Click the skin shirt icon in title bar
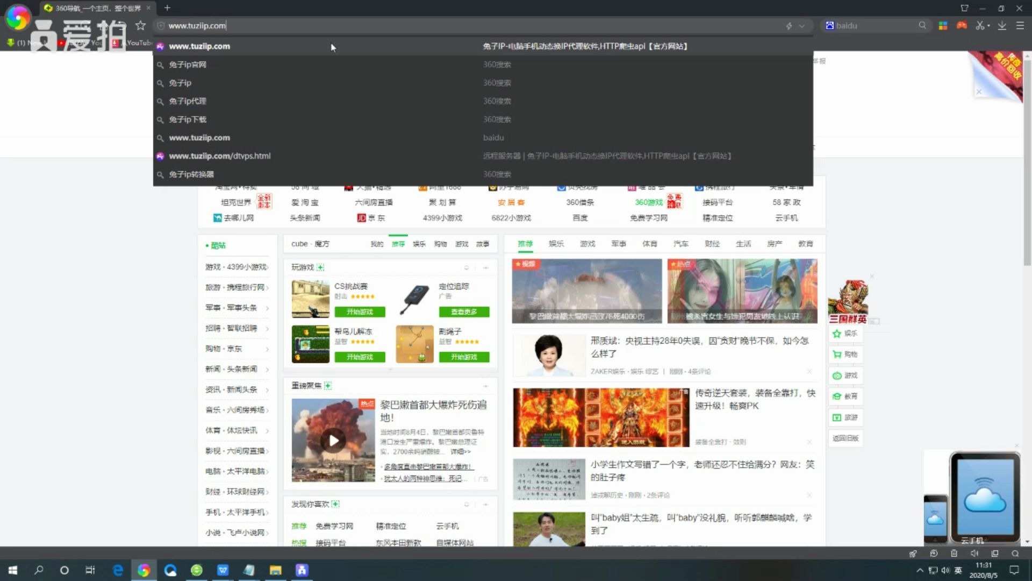Image resolution: width=1032 pixels, height=581 pixels. (x=964, y=8)
